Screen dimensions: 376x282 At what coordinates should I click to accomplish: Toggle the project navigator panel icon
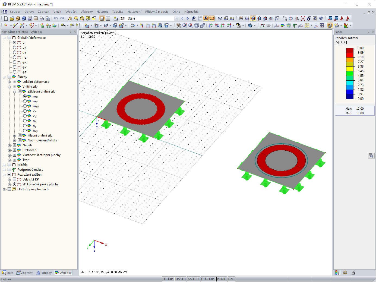pyautogui.click(x=102, y=18)
